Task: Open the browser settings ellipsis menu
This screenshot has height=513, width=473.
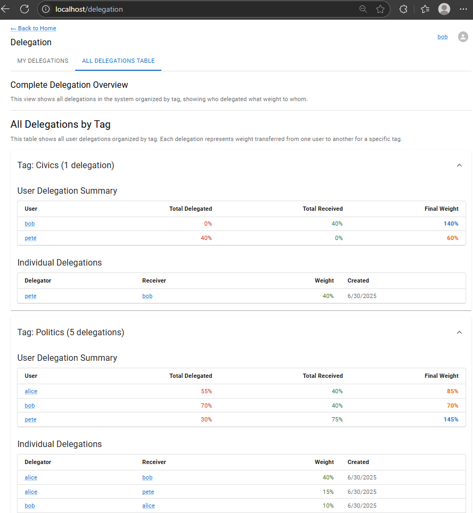Action: tap(463, 9)
